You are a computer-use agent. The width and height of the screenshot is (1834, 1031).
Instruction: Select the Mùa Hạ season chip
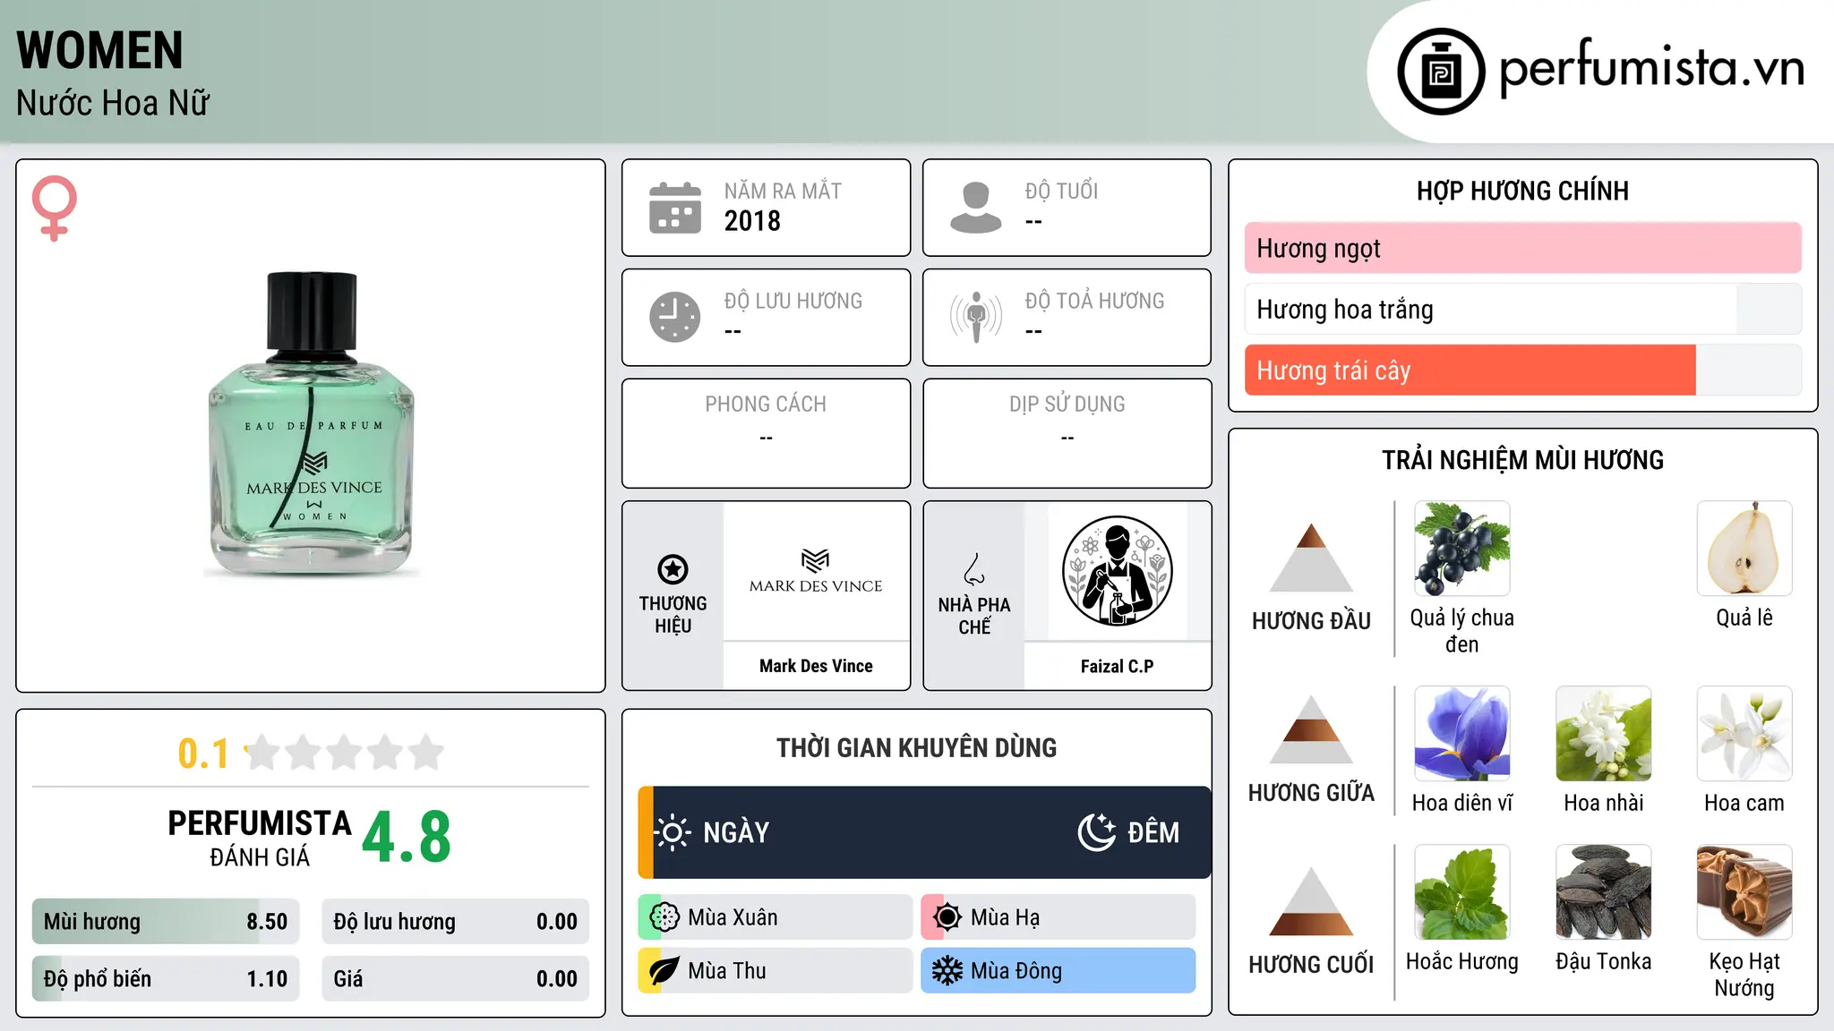coord(1058,917)
